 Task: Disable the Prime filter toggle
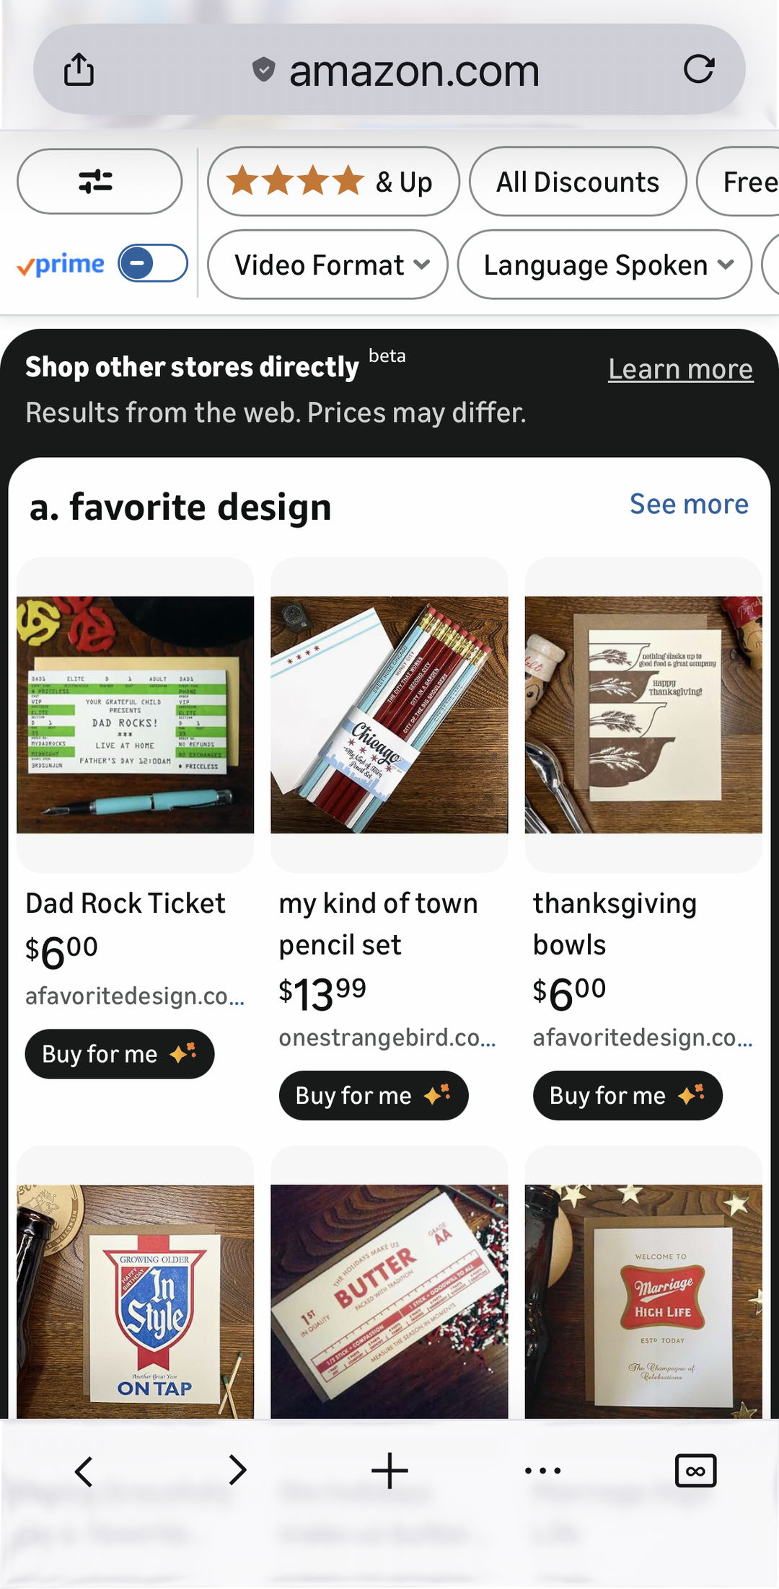pos(151,264)
